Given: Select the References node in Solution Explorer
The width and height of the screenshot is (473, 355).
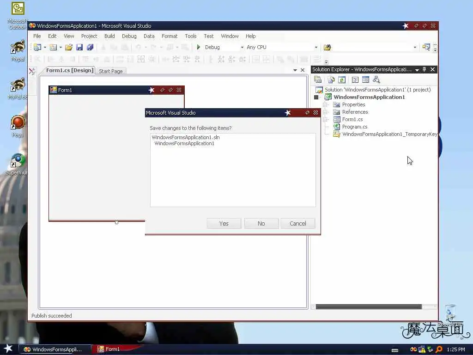Looking at the screenshot, I should pyautogui.click(x=355, y=112).
